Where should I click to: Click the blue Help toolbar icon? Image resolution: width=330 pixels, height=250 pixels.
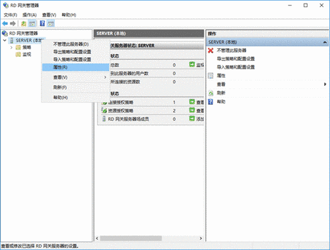(x=42, y=23)
